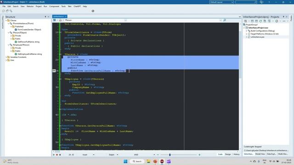Click the taskbar Search box
Viewport: 294px width, 165px height.
(x=137, y=161)
